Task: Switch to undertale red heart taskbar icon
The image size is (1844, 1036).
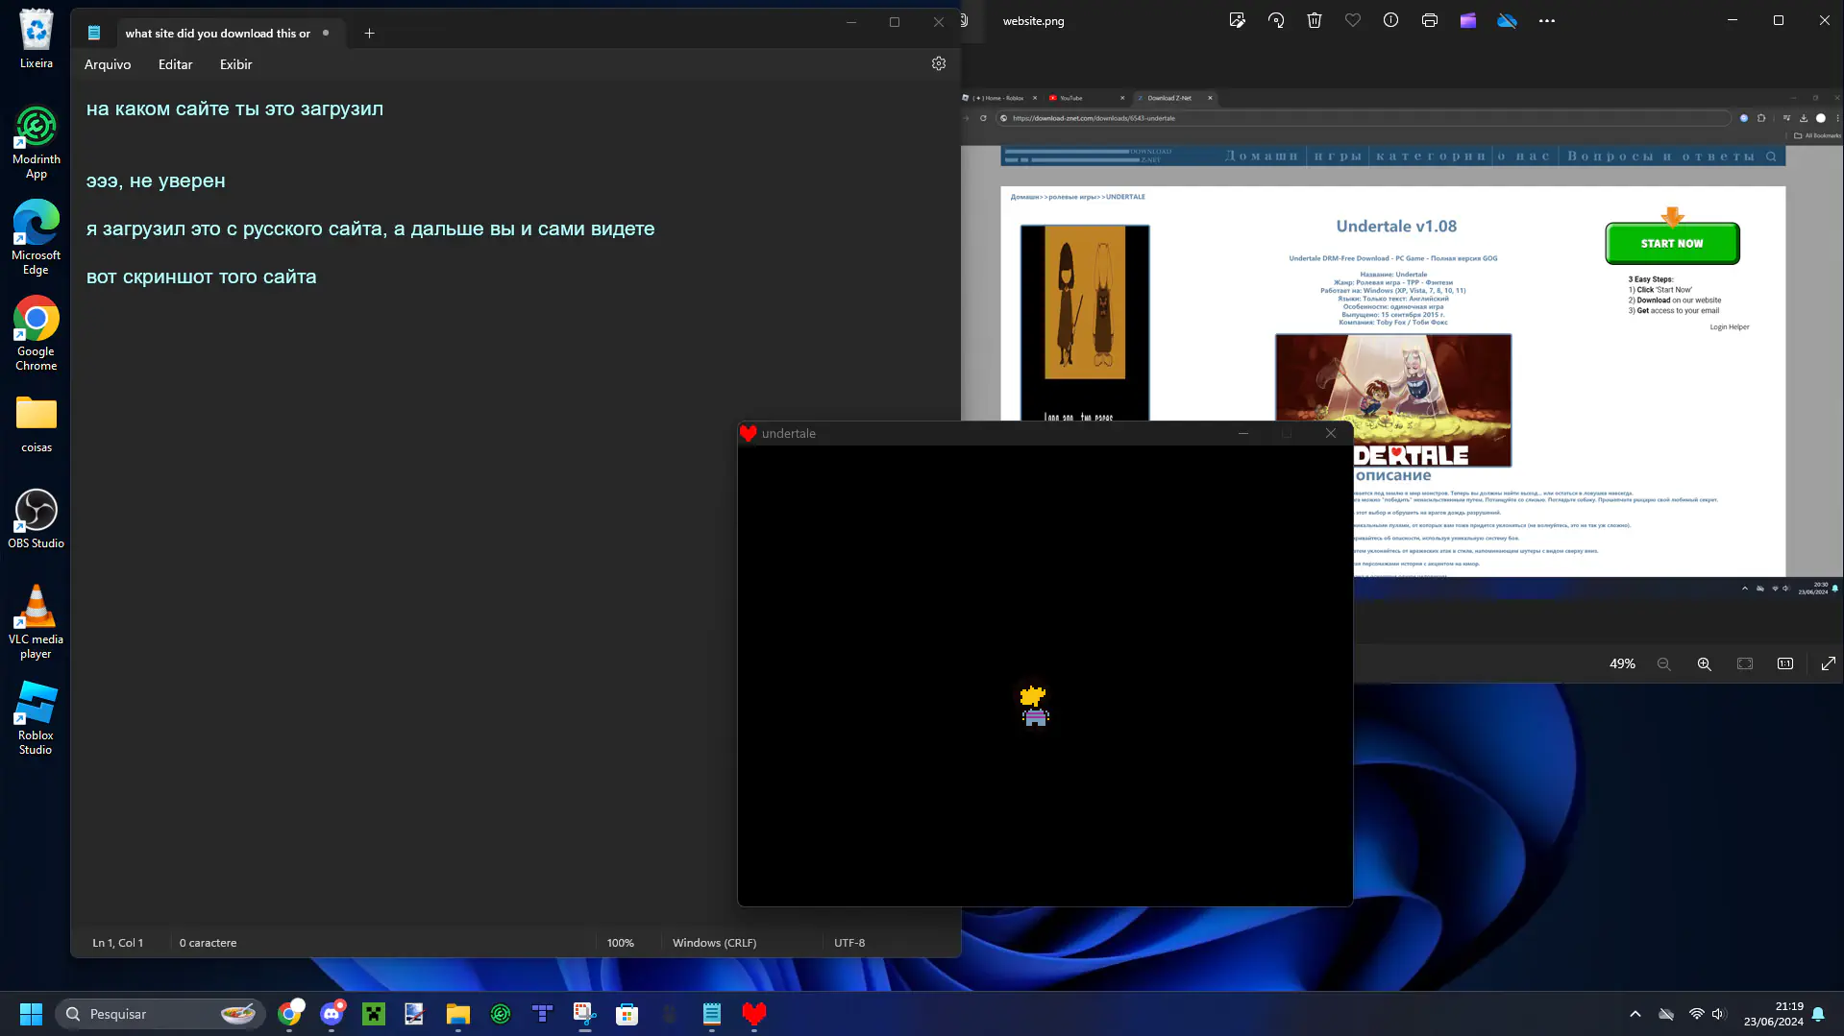Action: click(754, 1014)
